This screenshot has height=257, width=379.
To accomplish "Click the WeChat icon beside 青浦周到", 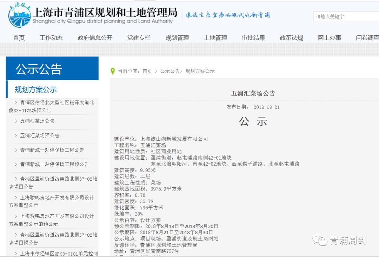I will (x=320, y=240).
